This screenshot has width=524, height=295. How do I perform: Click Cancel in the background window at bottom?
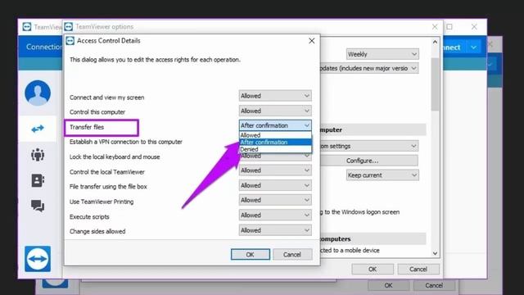click(434, 285)
